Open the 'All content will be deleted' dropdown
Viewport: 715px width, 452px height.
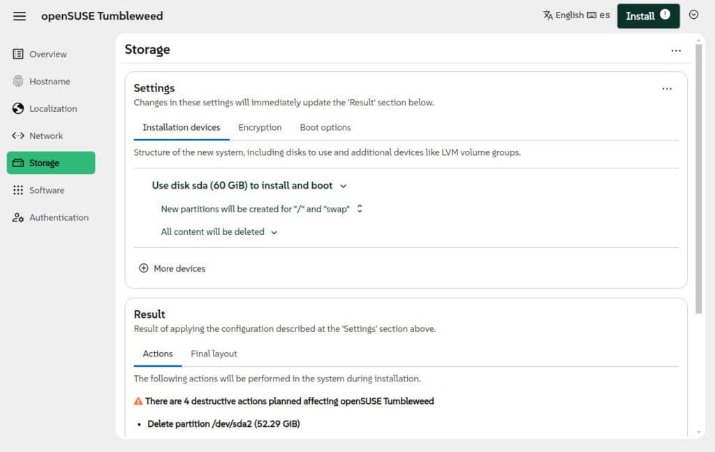pyautogui.click(x=274, y=231)
